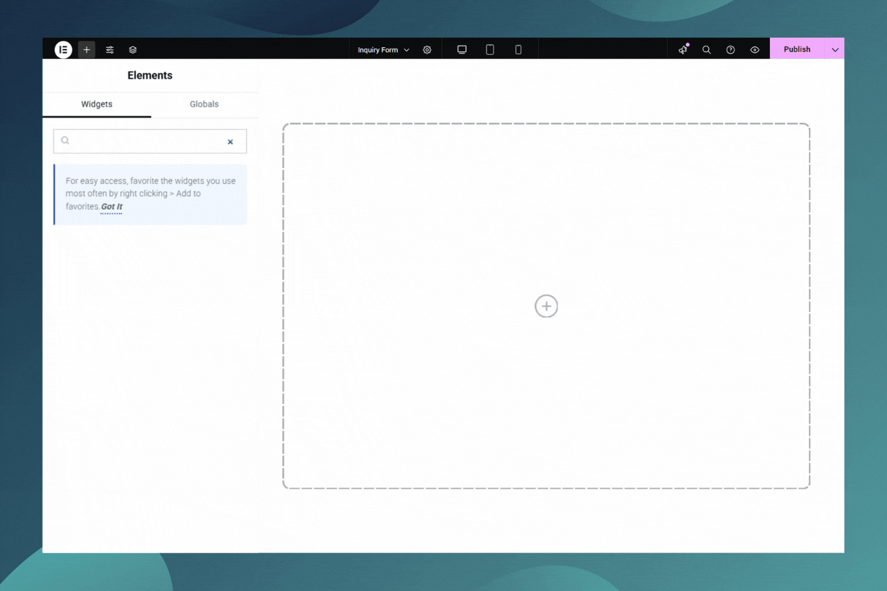Open the Structure layers icon
This screenshot has width=887, height=591.
pos(133,50)
